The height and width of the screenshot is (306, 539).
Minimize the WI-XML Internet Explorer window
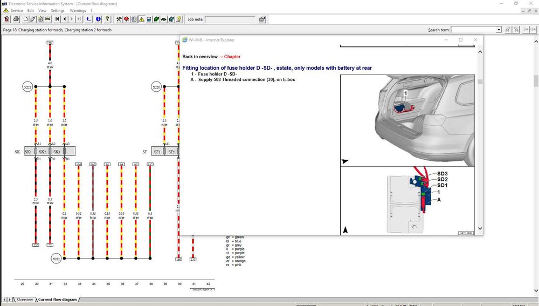[x=446, y=40]
